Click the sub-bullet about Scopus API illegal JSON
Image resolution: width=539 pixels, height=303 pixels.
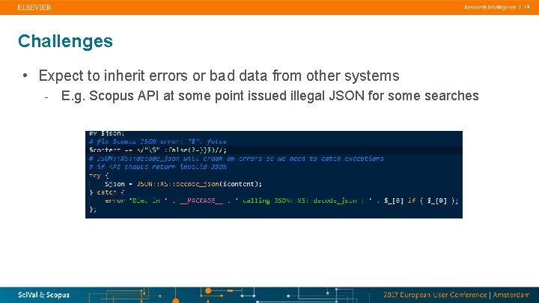269,96
